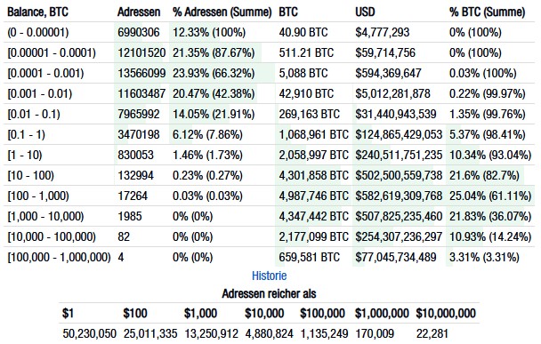
Task: Select the % Adressen (Summe) header
Action: pos(222,12)
